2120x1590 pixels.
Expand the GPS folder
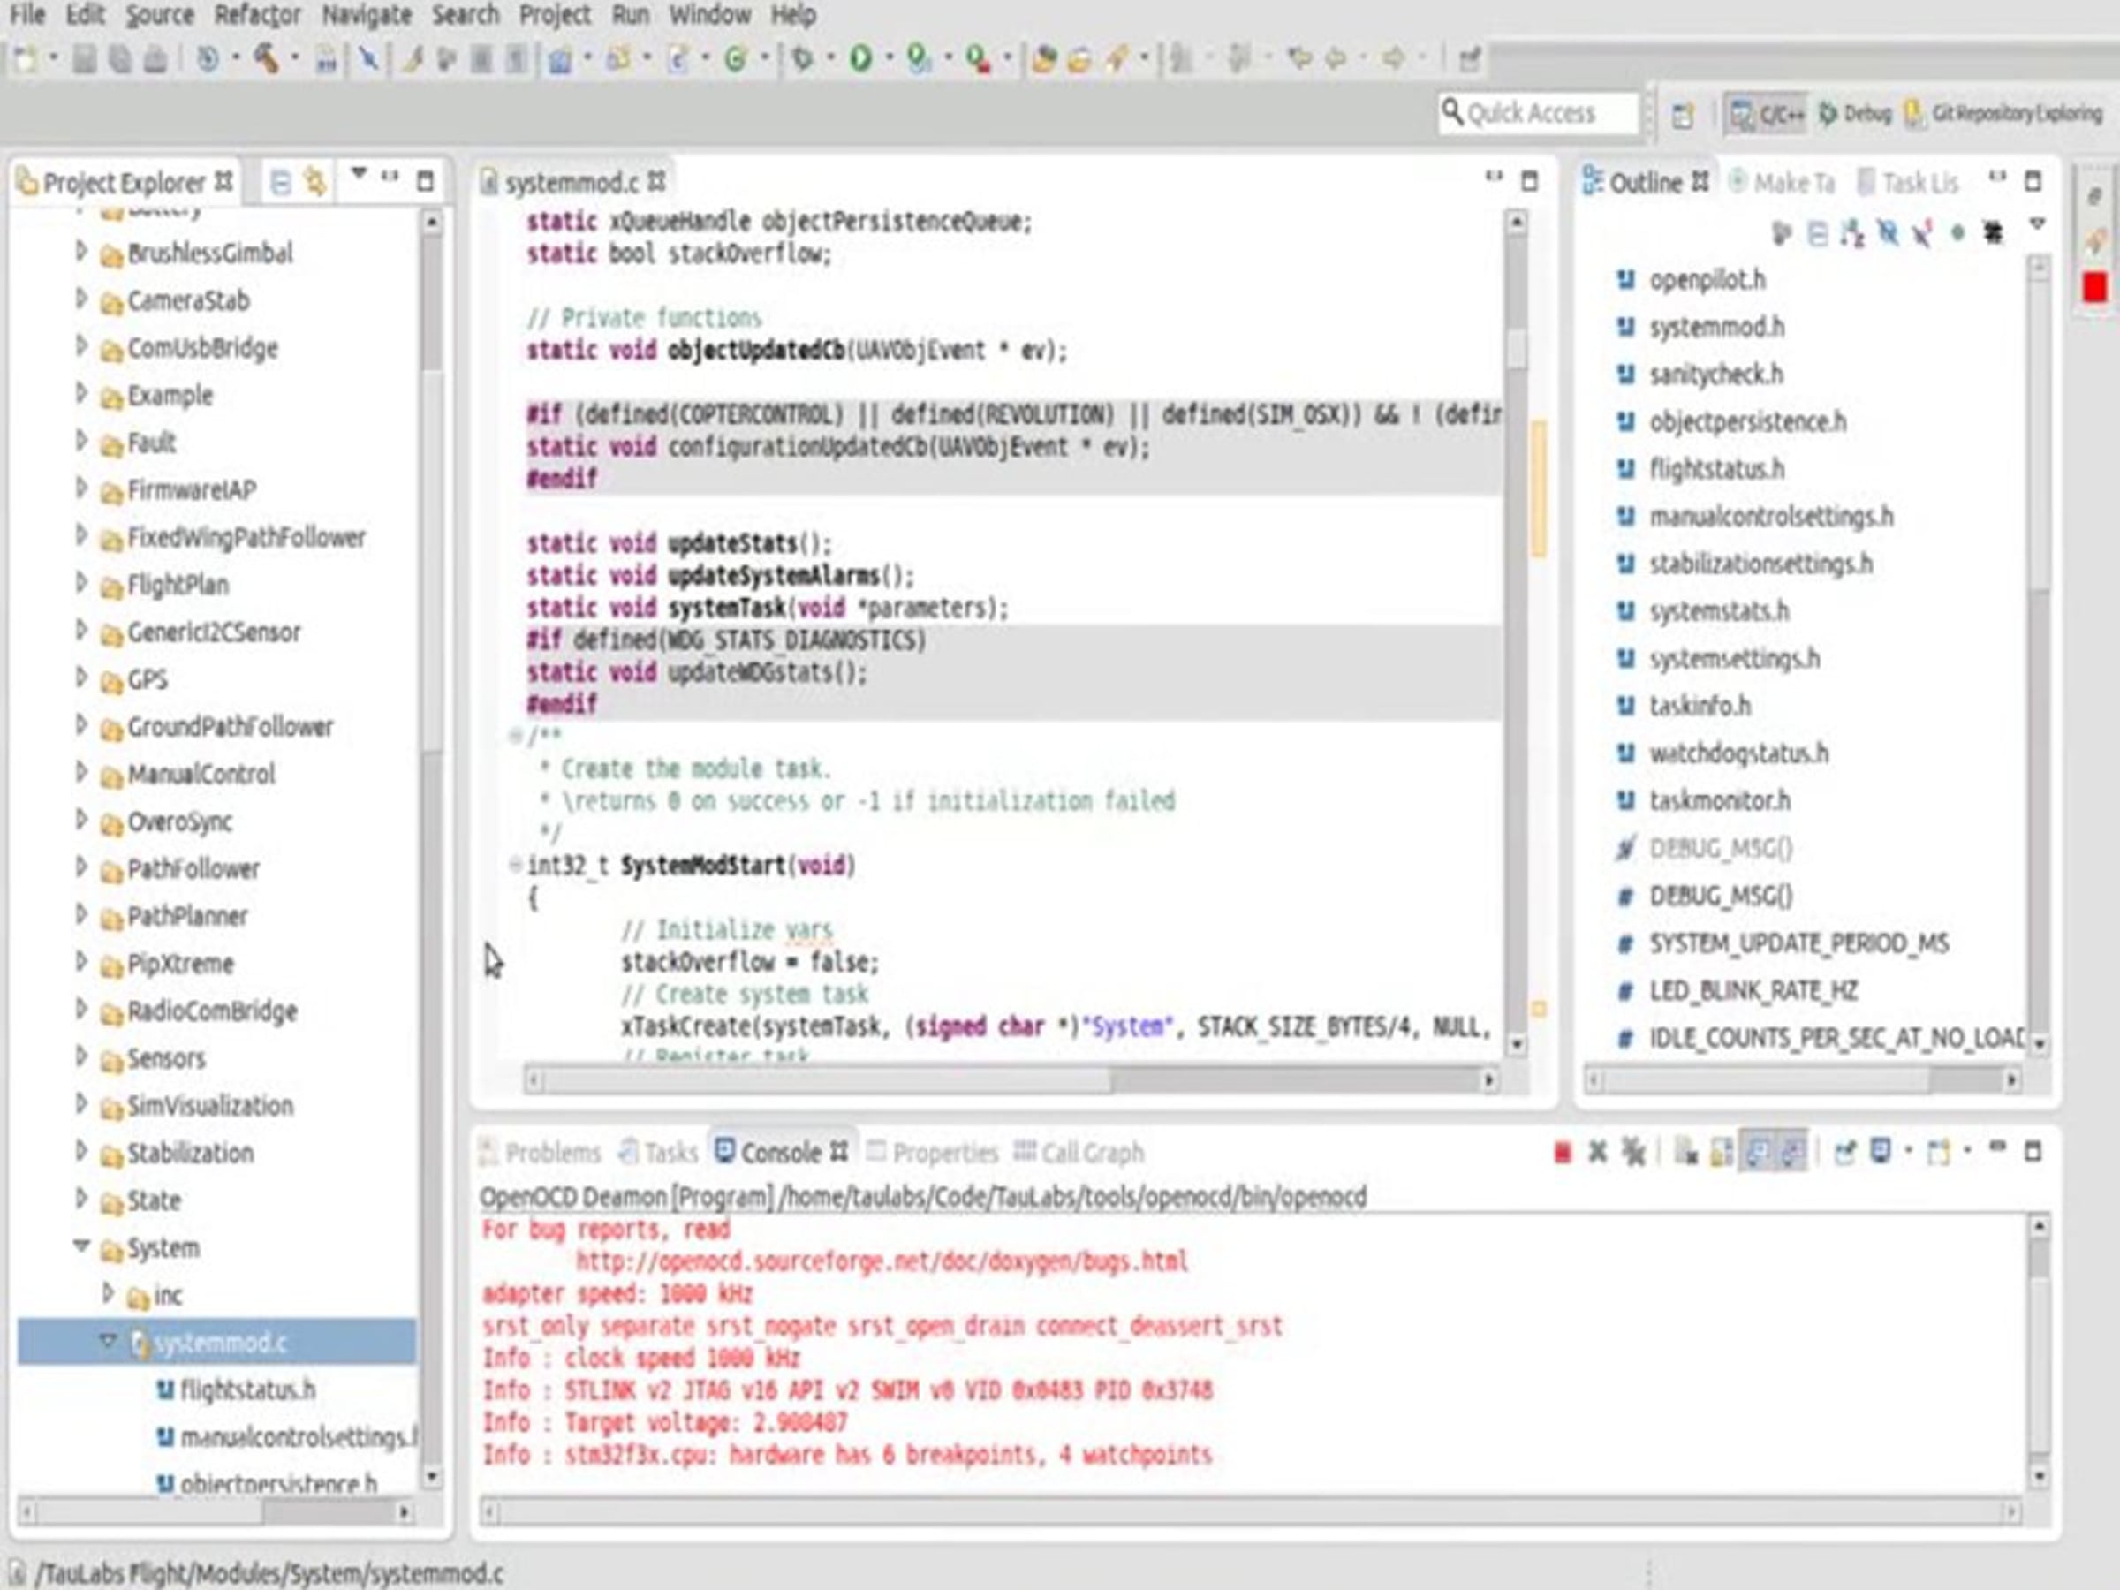(x=81, y=678)
